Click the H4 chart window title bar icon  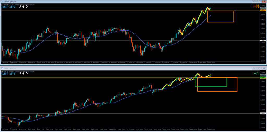pos(2,2)
